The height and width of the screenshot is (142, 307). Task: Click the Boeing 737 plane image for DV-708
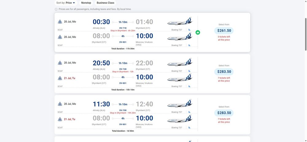click(x=180, y=103)
